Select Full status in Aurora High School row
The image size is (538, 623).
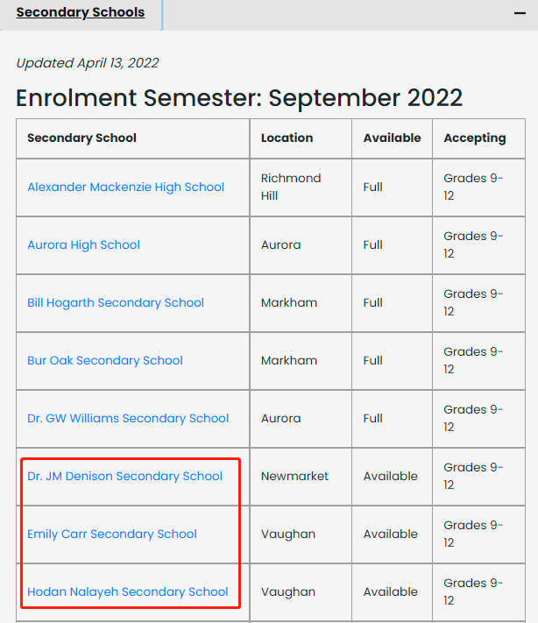[372, 244]
